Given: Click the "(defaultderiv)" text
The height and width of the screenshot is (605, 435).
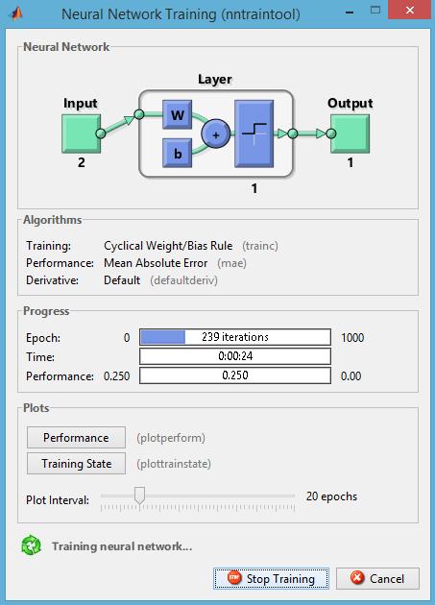Looking at the screenshot, I should click(x=183, y=280).
